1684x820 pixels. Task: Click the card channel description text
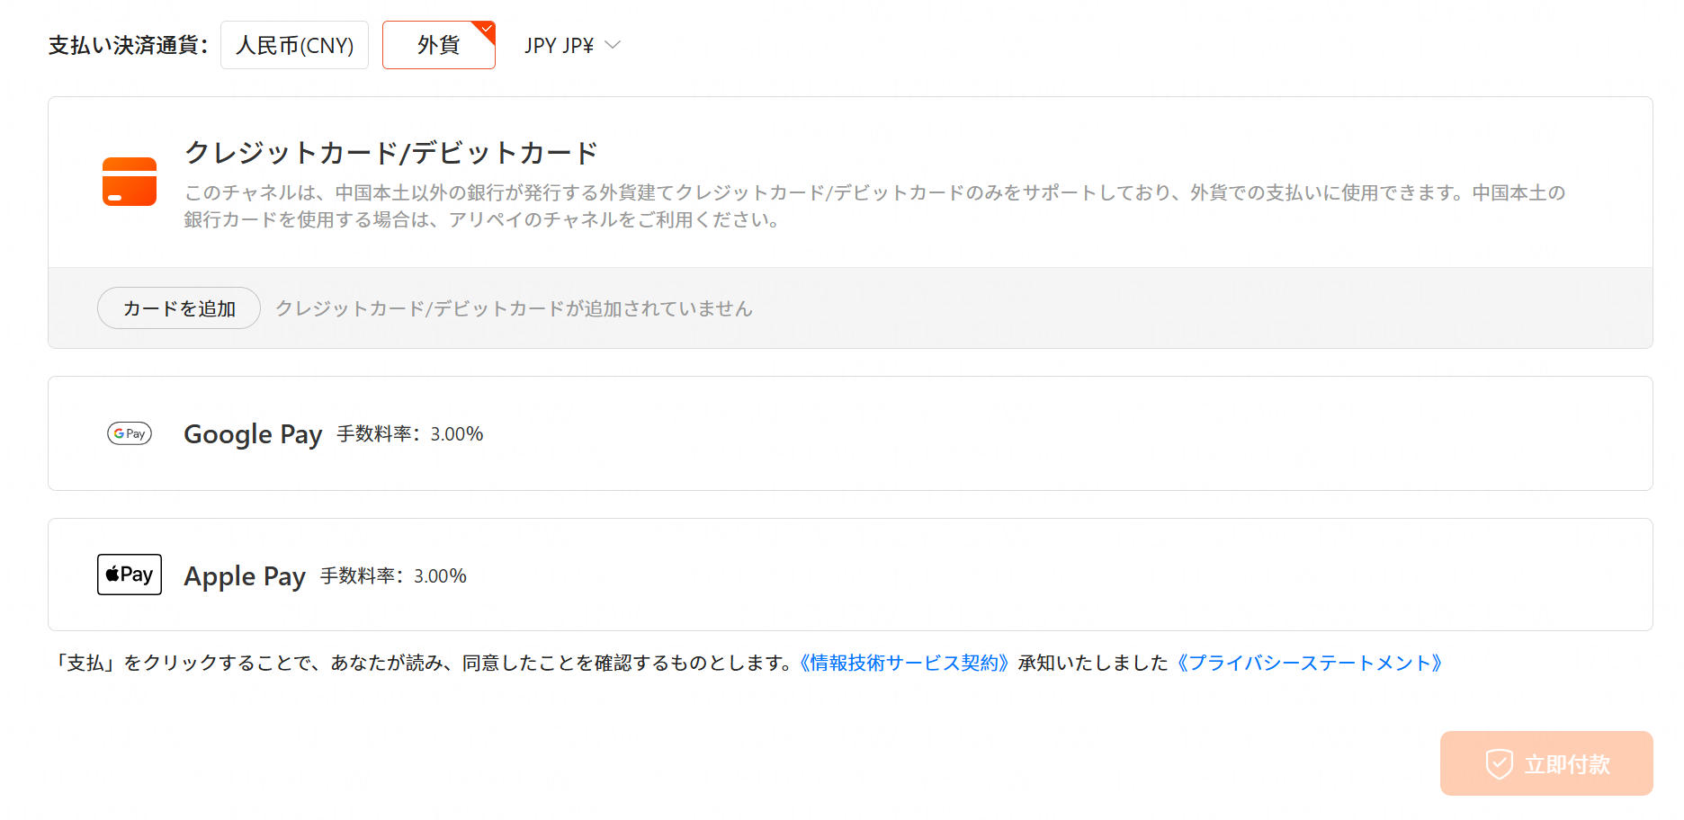[874, 206]
